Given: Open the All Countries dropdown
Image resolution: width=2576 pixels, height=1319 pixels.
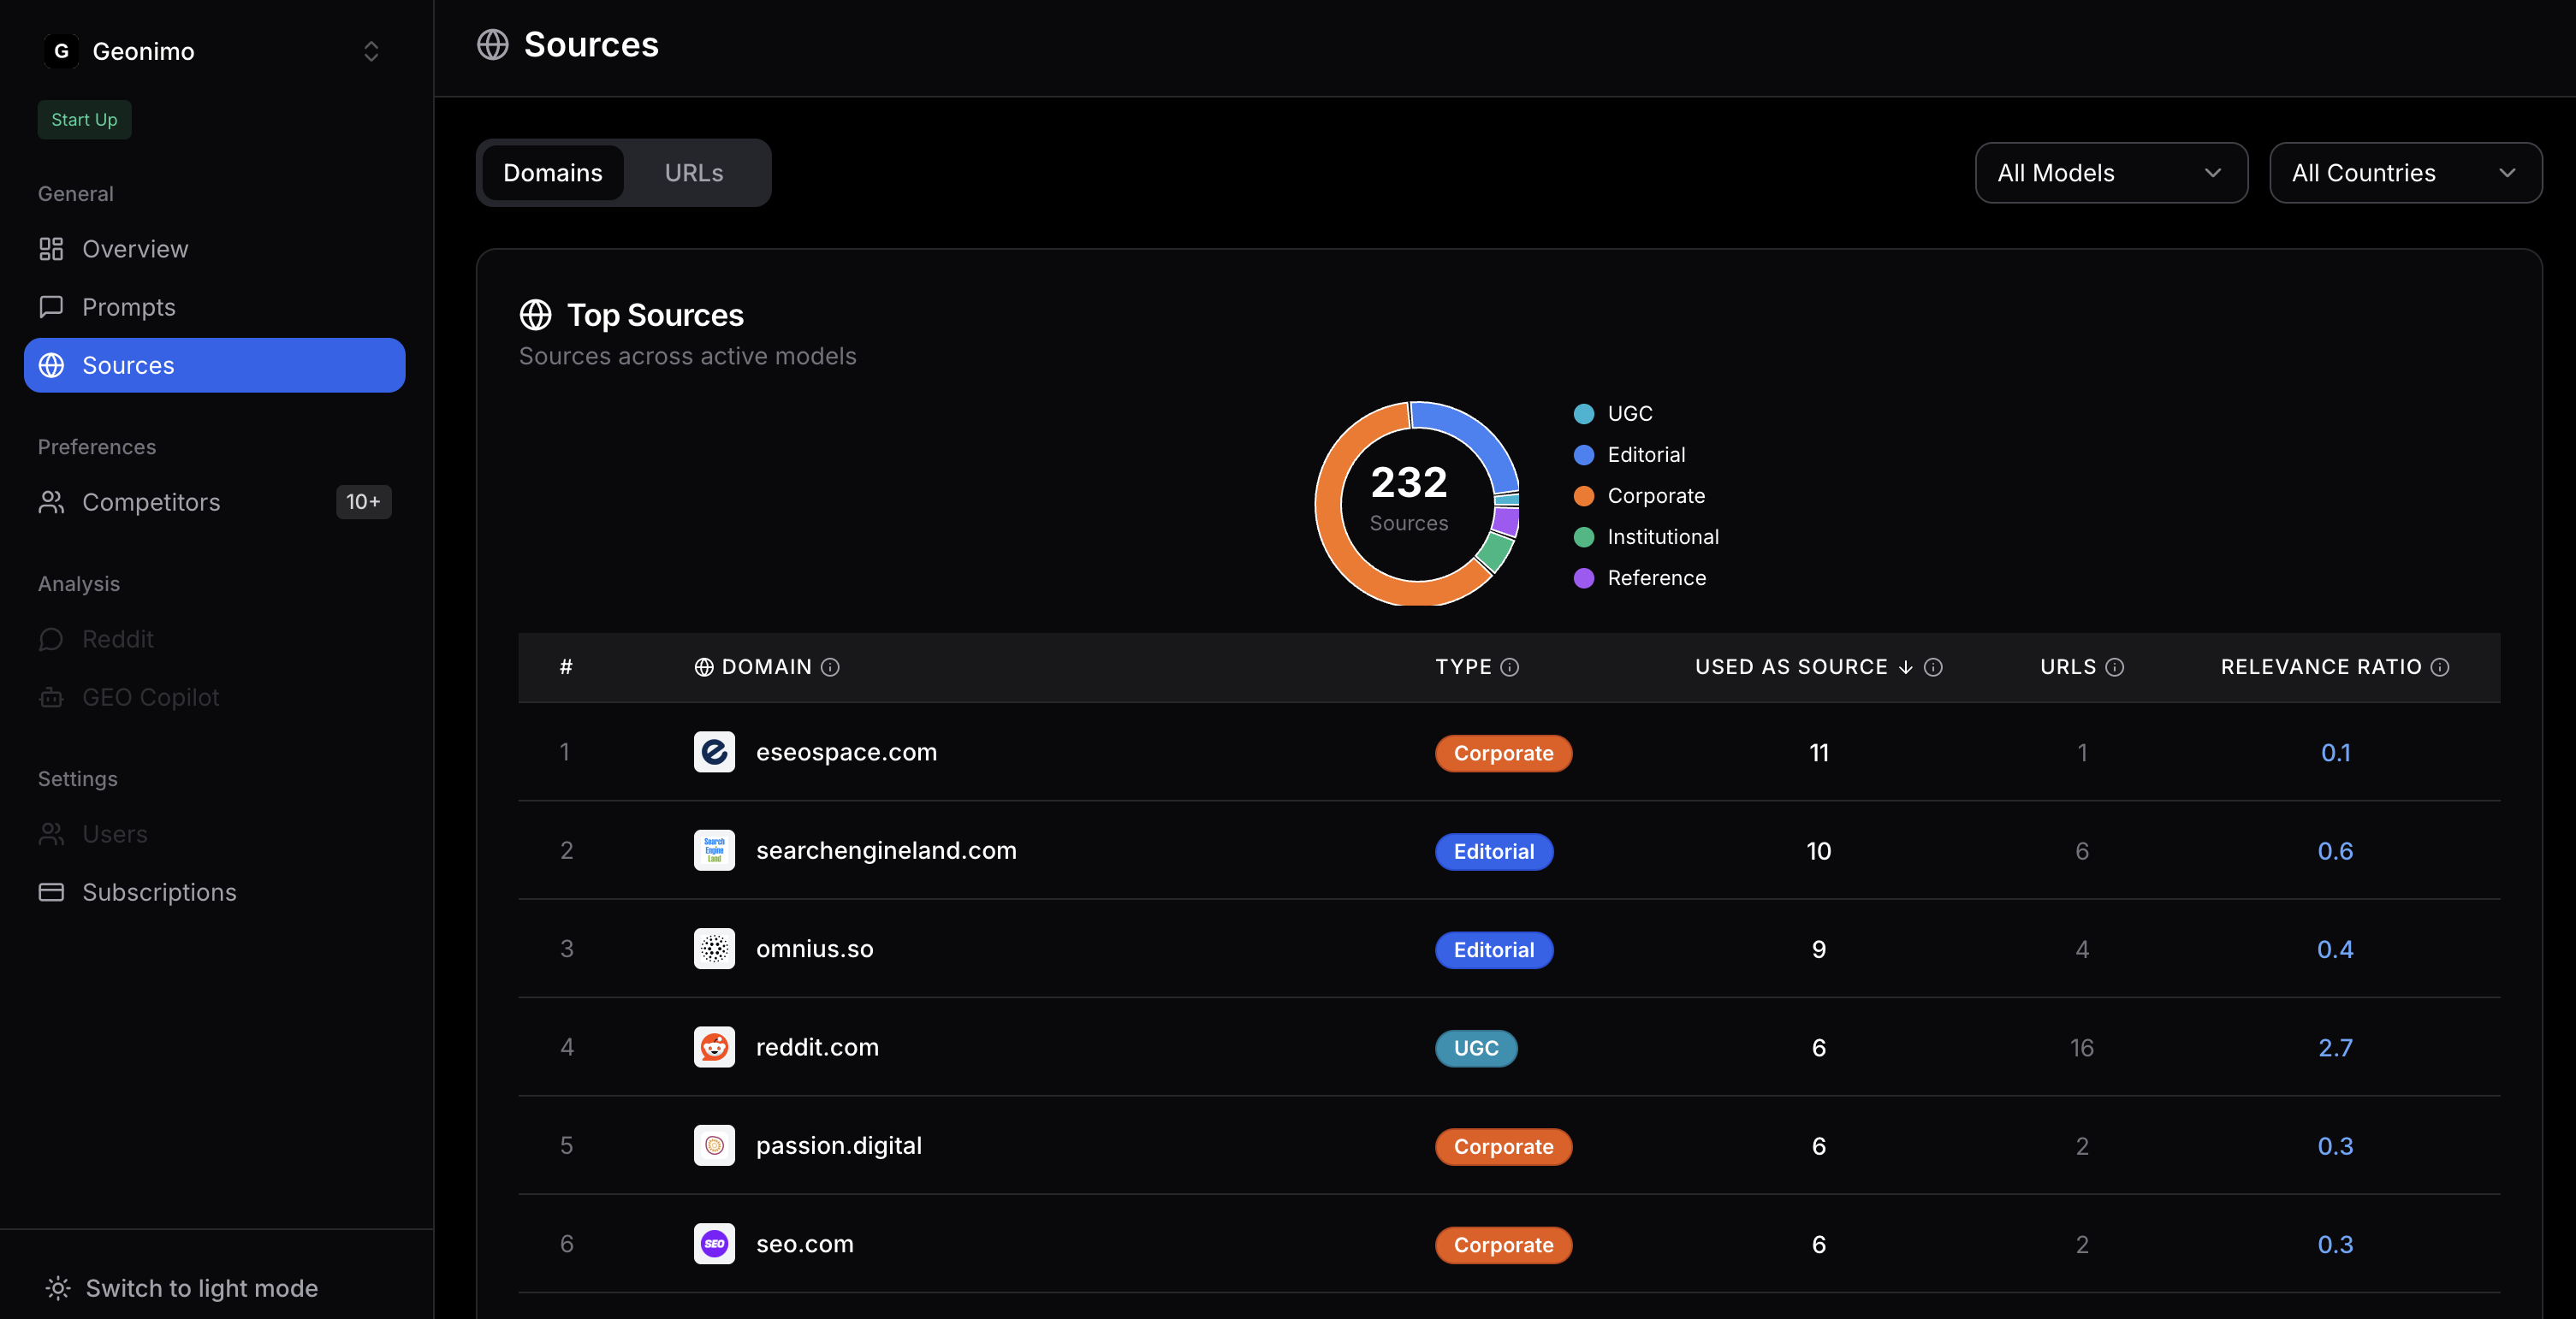Looking at the screenshot, I should tap(2404, 173).
